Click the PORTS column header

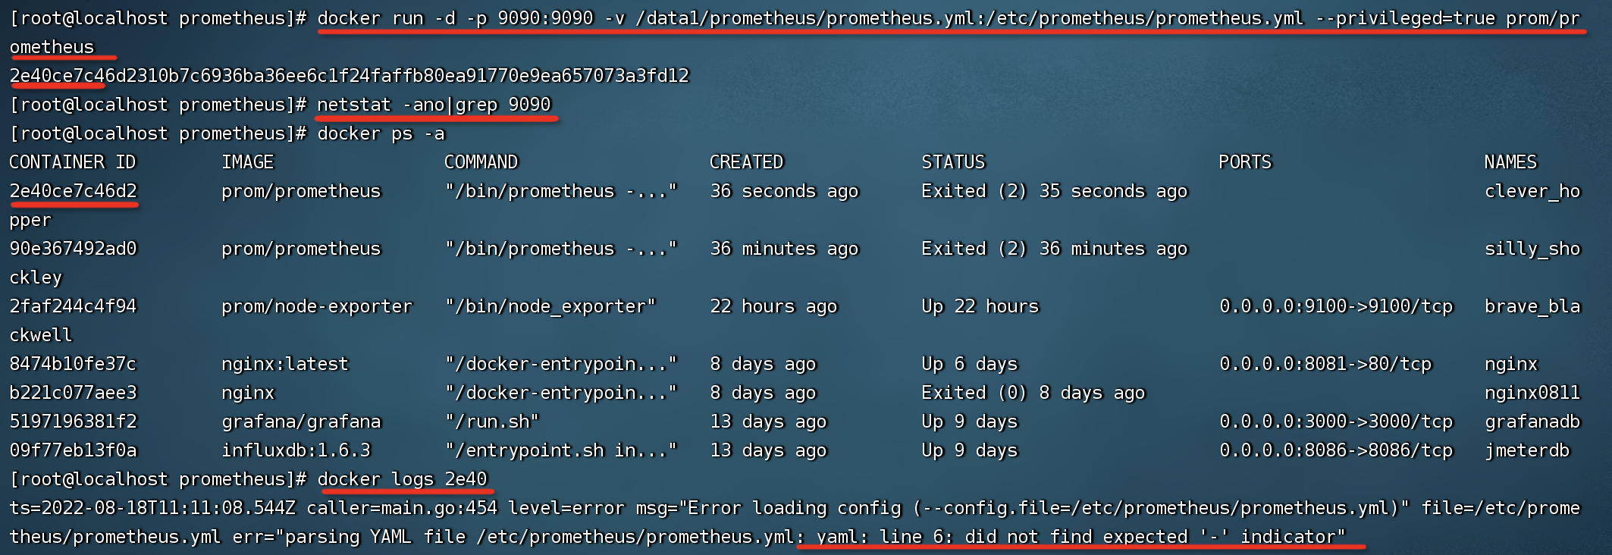coord(1245,162)
